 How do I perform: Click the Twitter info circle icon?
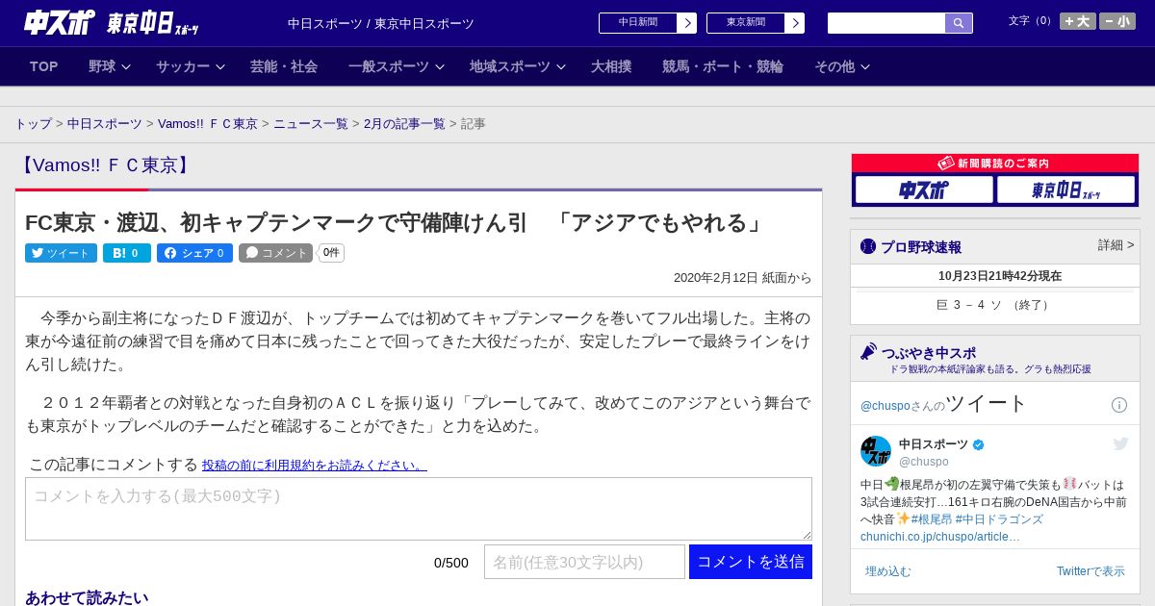coord(1119,405)
